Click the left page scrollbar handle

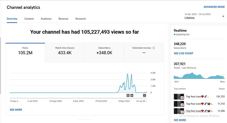(x=0, y=66)
